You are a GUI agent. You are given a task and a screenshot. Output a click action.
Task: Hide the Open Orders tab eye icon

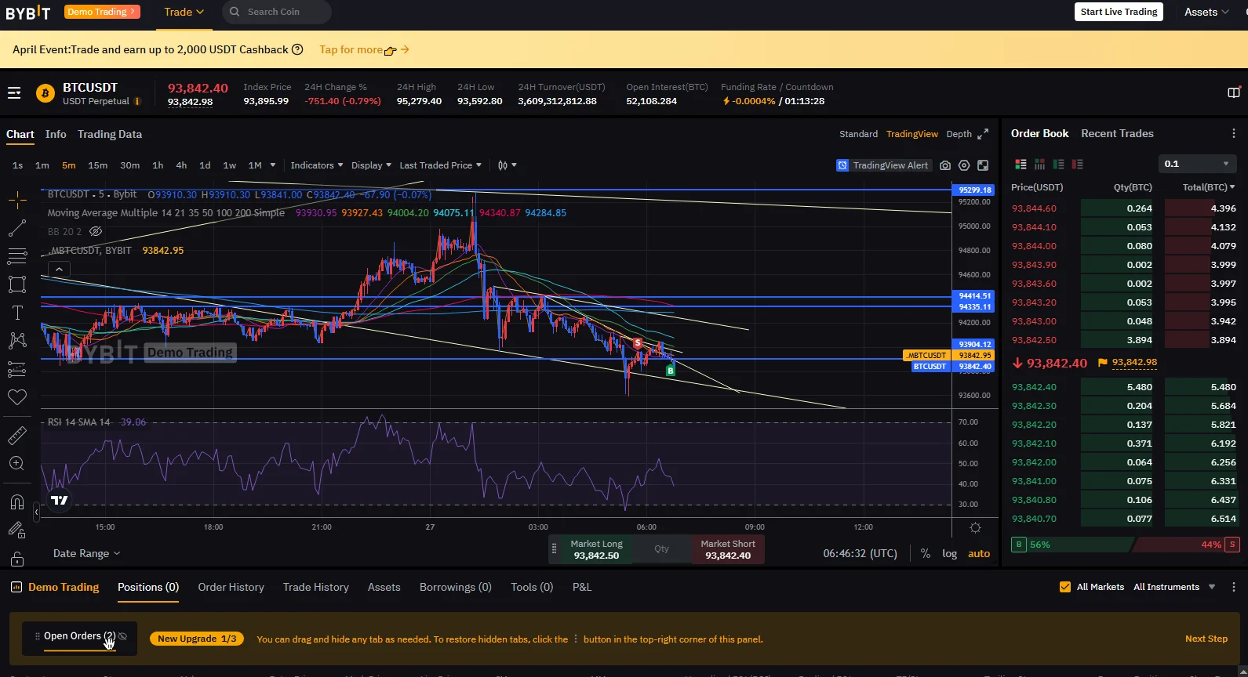(123, 636)
